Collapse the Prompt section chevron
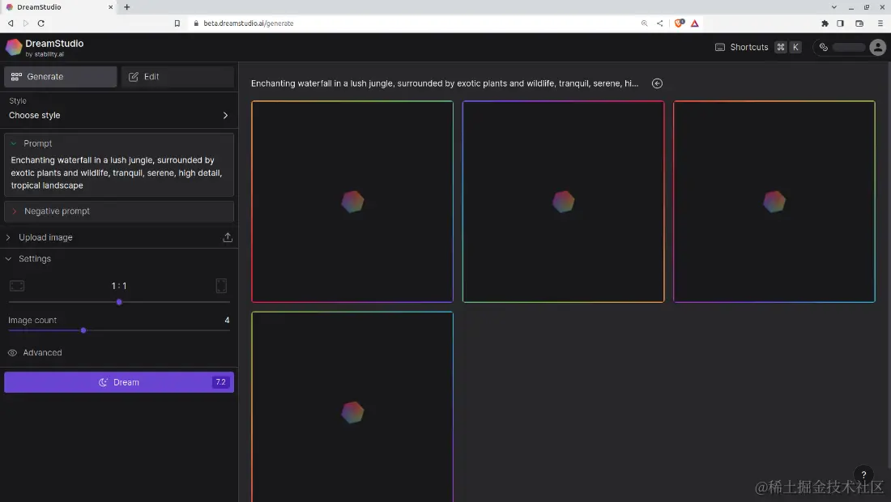Screen dimensions: 891x502 [14, 143]
